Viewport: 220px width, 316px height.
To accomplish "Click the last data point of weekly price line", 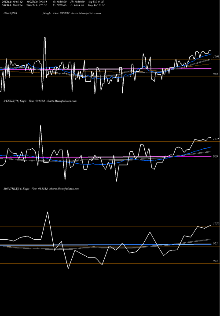I will 211,138.
